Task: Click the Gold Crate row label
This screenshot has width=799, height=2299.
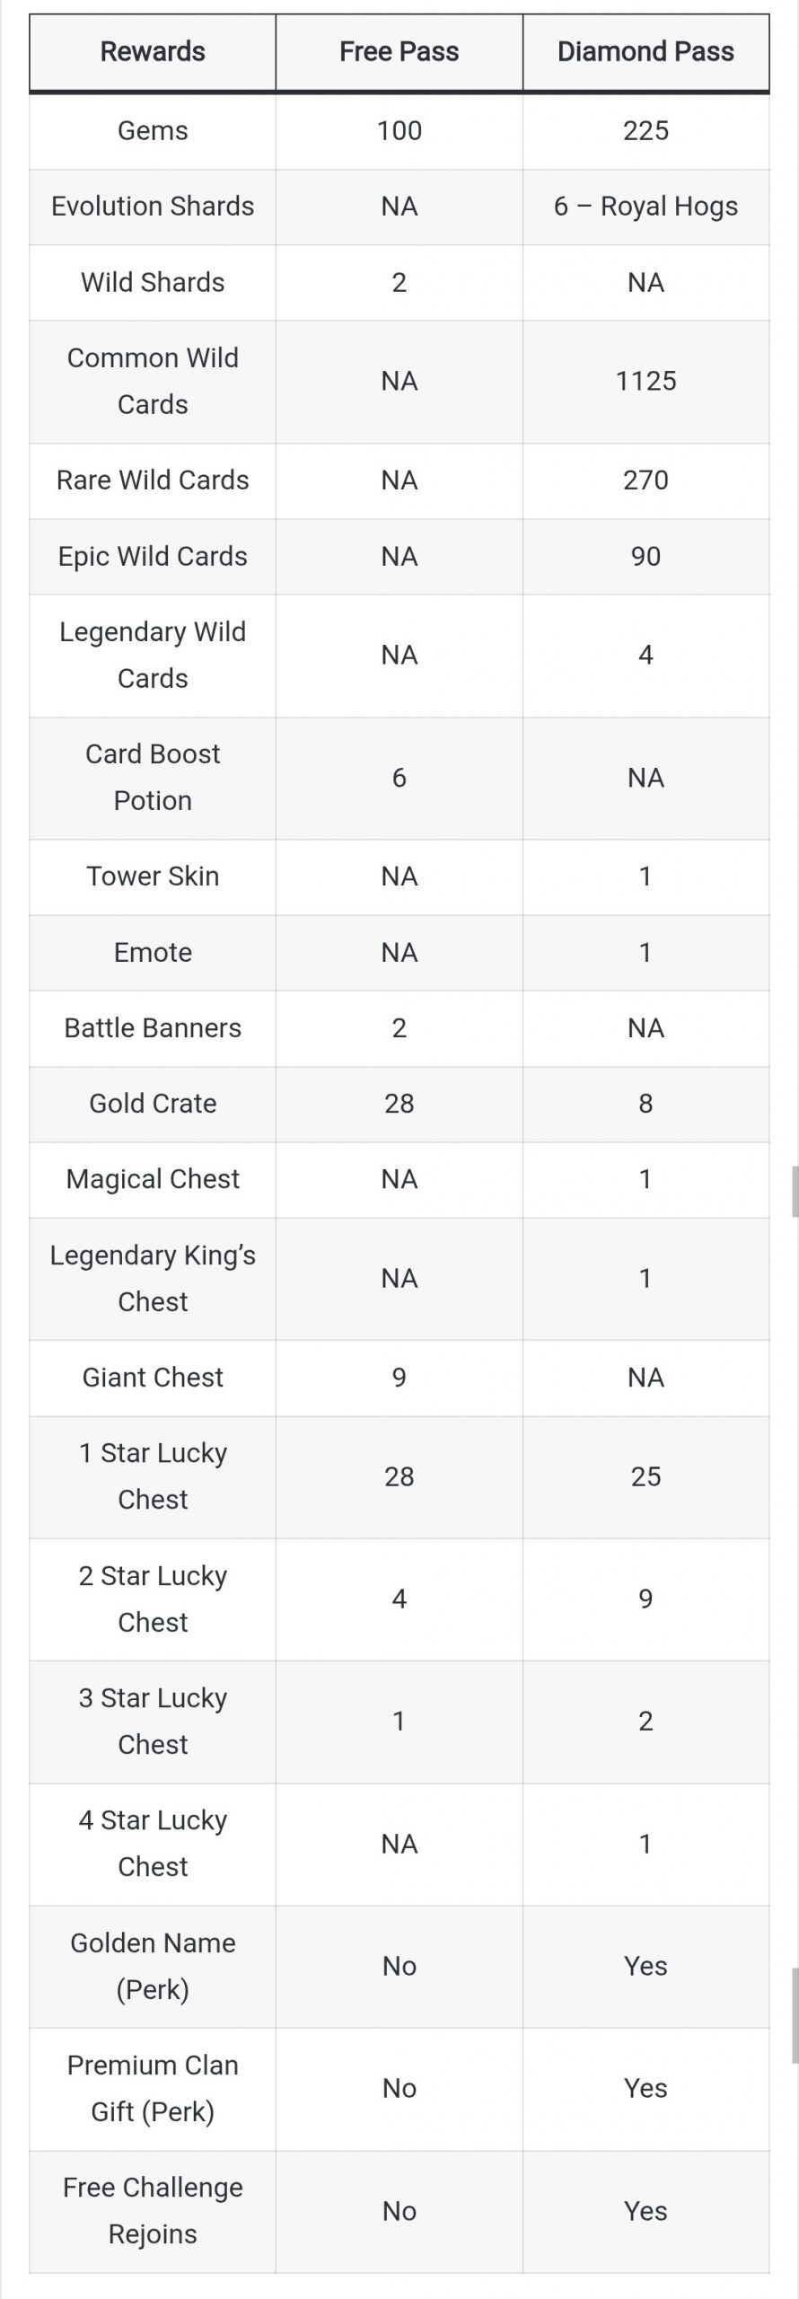Action: point(153,1104)
